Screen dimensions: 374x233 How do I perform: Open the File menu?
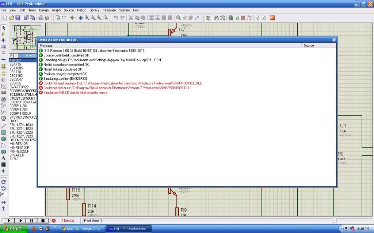click(x=4, y=10)
